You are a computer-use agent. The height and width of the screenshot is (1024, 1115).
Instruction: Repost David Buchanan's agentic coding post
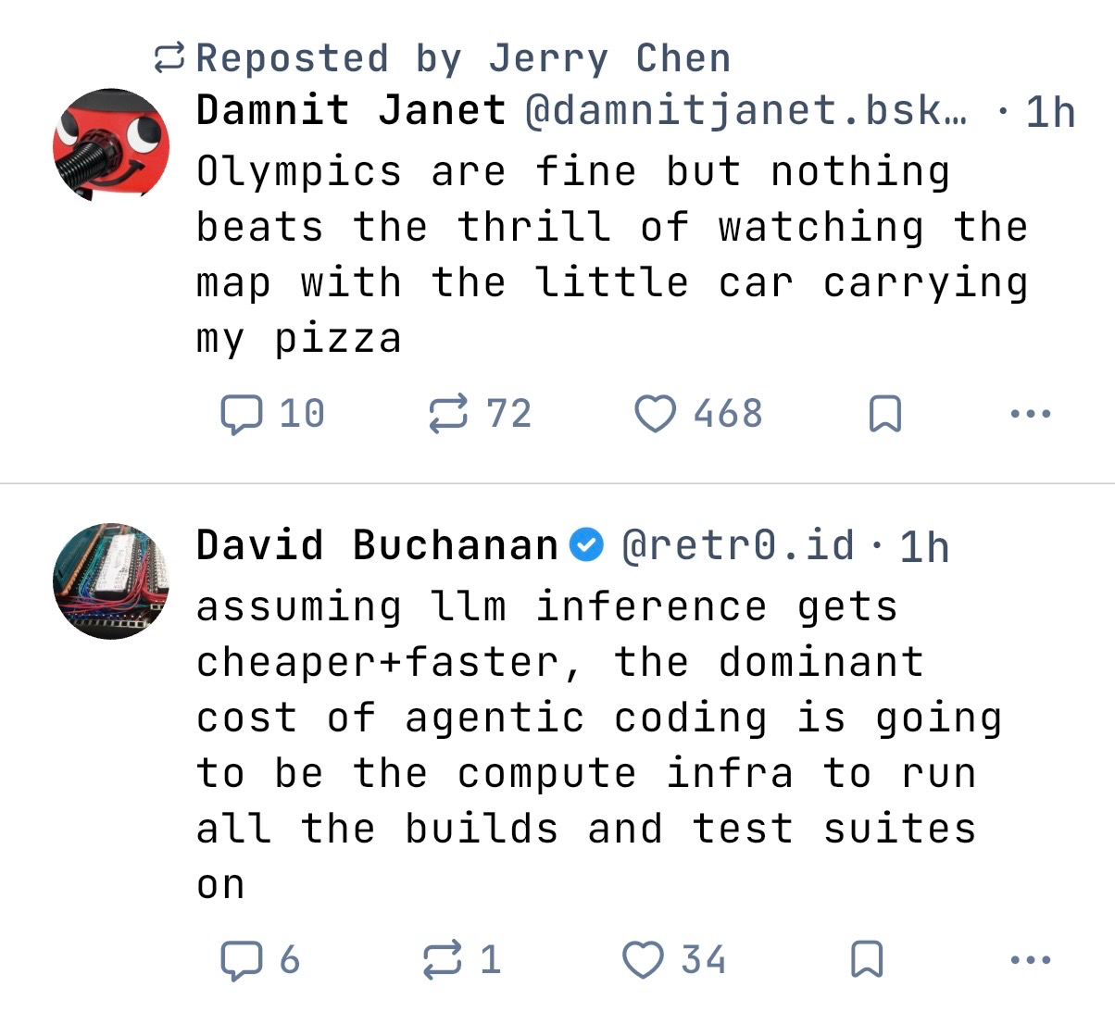click(x=442, y=960)
